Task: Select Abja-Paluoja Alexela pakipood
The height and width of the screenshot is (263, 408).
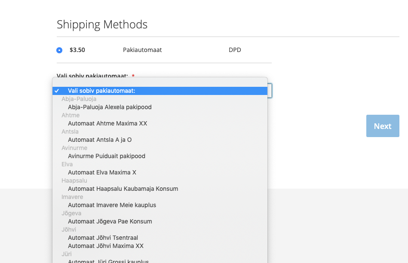Action: click(x=160, y=107)
